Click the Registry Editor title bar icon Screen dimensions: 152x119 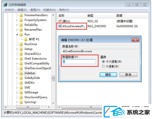pyautogui.click(x=5, y=5)
